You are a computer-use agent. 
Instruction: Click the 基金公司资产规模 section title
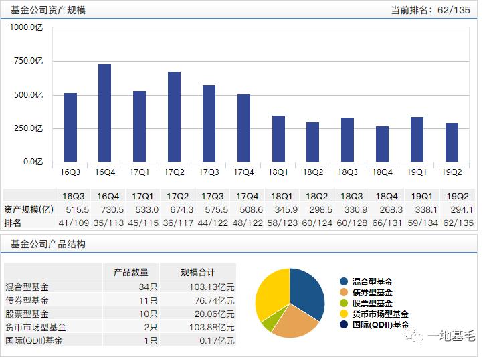coord(48,10)
